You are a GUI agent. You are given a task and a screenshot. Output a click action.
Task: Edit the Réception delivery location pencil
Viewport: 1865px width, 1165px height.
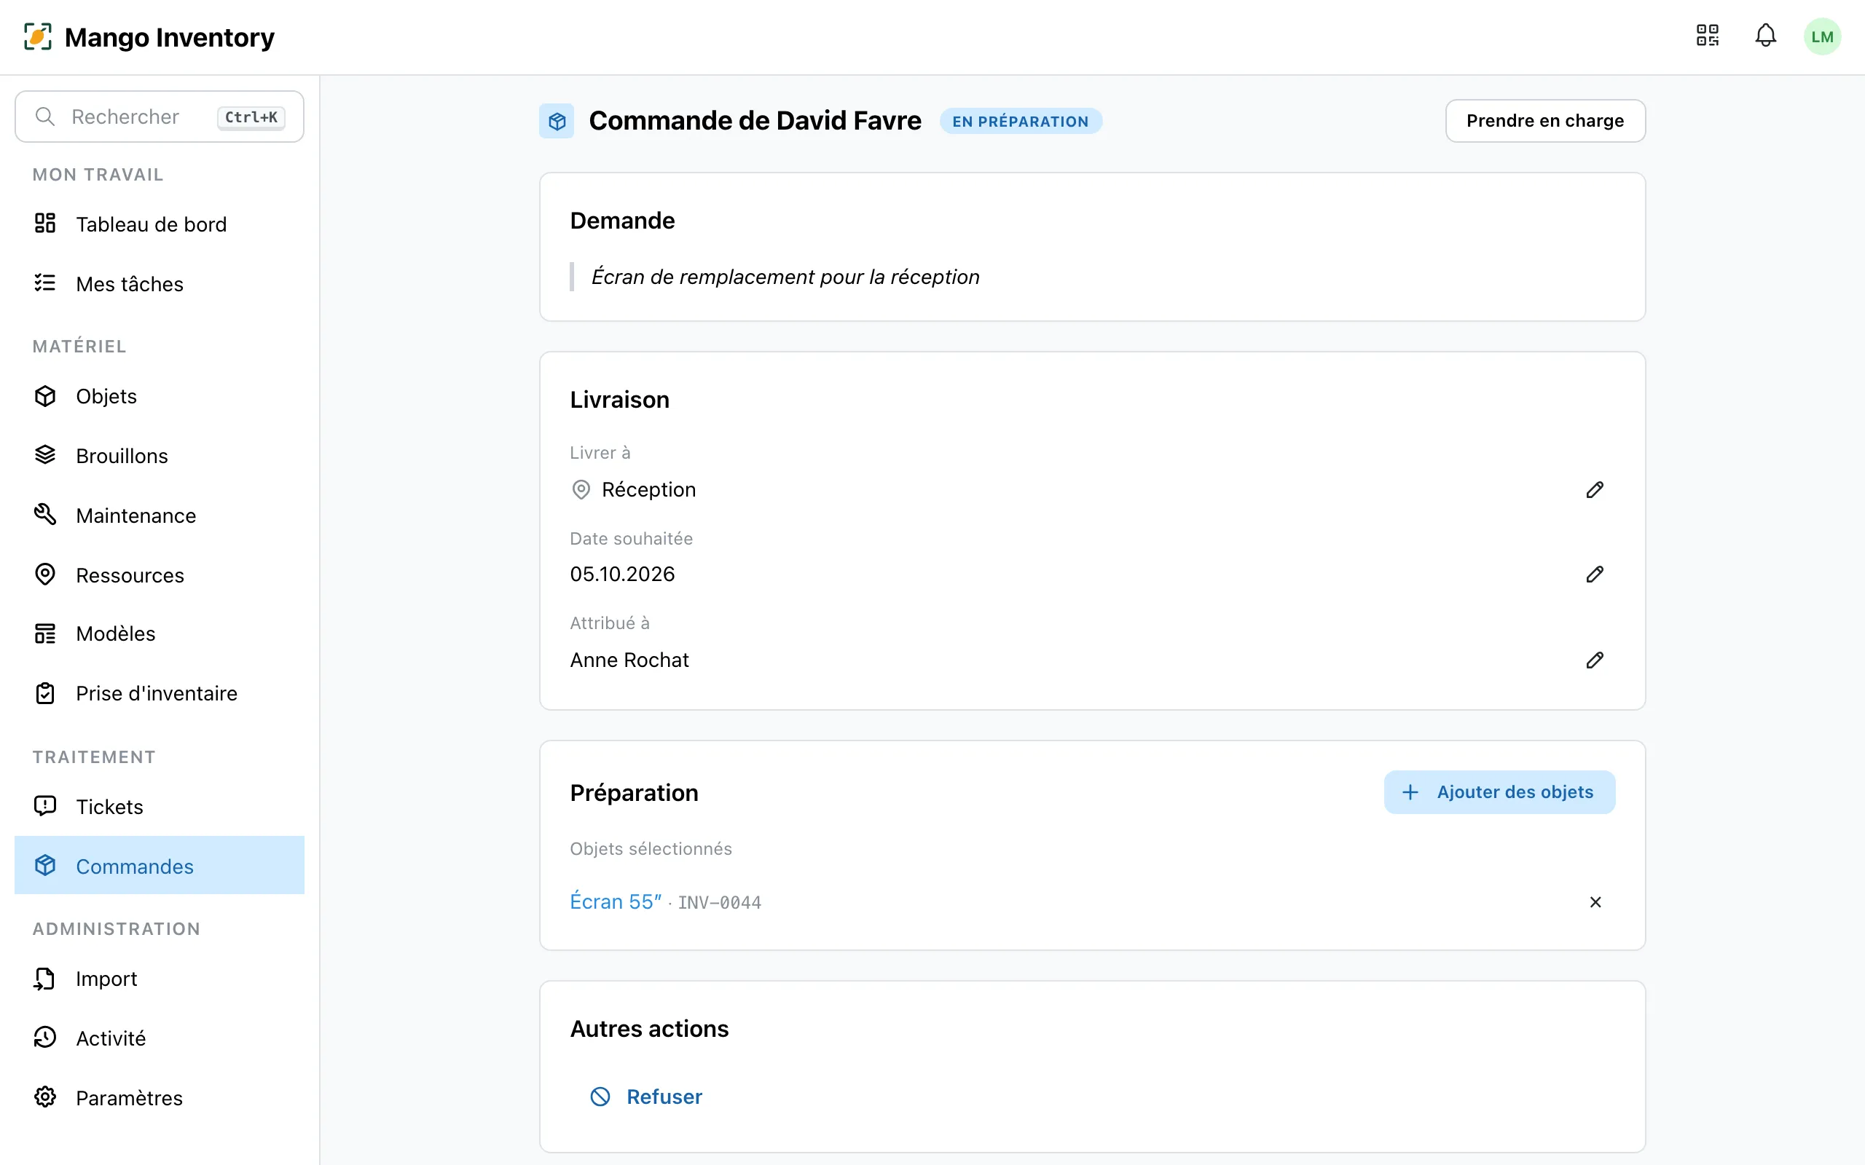pos(1595,490)
